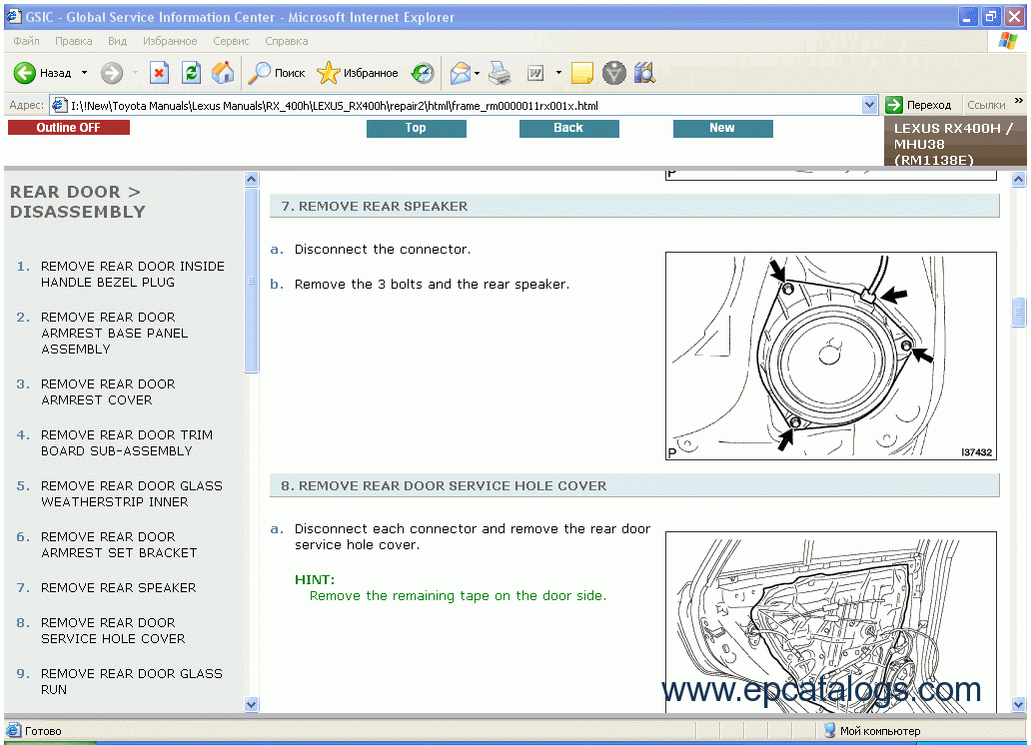Click the New button
1031x745 pixels.
pos(722,128)
